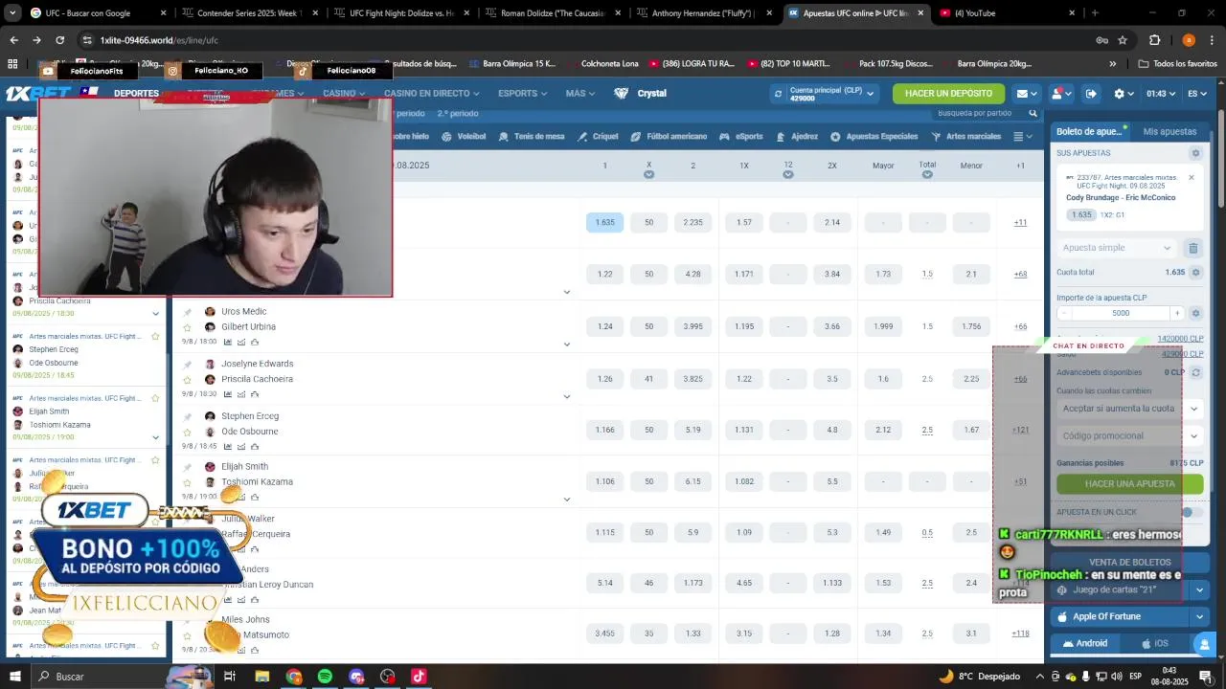Click the Búsqueda por partido search field

coord(977,113)
